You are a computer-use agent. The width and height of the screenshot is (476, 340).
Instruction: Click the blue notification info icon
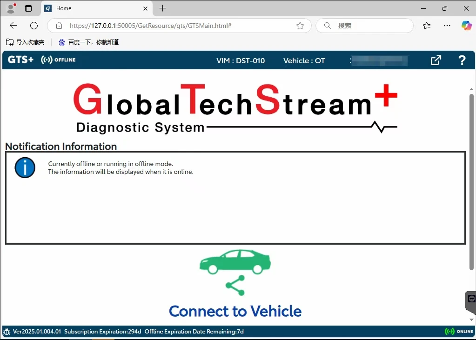click(x=25, y=168)
